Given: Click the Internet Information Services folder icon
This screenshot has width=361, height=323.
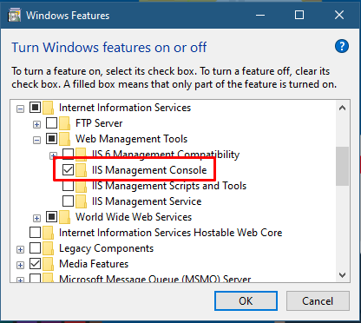Looking at the screenshot, I should tap(49, 108).
